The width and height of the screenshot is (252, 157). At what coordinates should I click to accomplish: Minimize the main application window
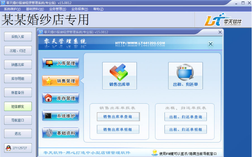click(236, 3)
